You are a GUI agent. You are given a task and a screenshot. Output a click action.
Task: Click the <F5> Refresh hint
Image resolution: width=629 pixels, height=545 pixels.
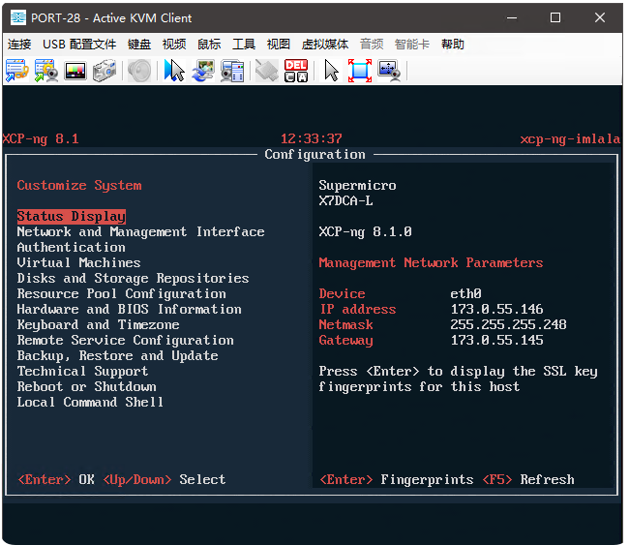tap(528, 479)
